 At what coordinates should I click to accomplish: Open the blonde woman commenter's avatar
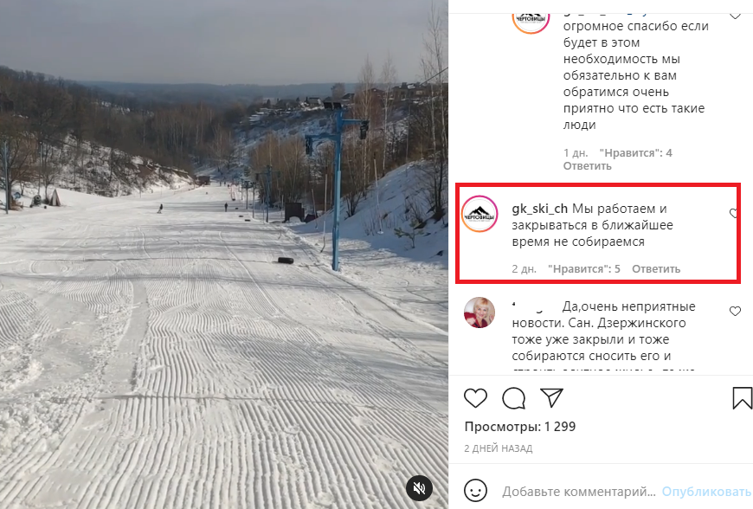point(479,312)
